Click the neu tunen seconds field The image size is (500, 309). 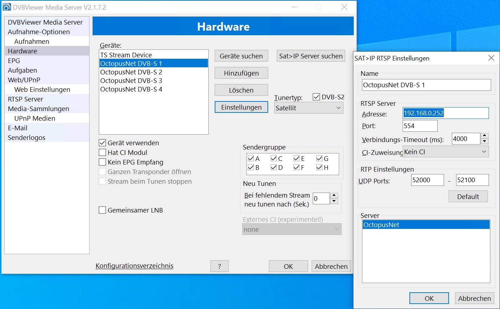[x=321, y=198]
